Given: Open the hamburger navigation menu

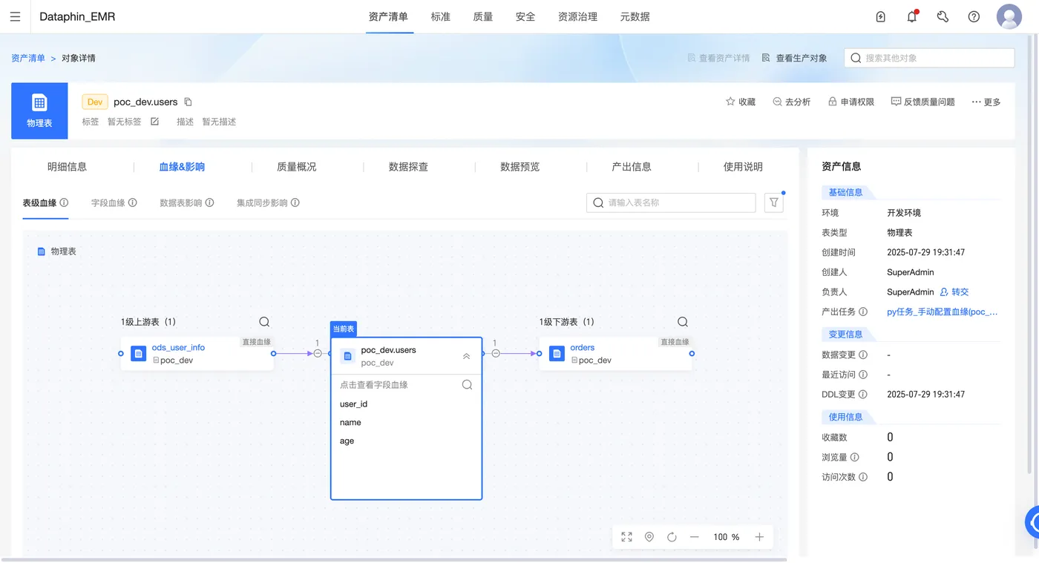Looking at the screenshot, I should (x=15, y=16).
